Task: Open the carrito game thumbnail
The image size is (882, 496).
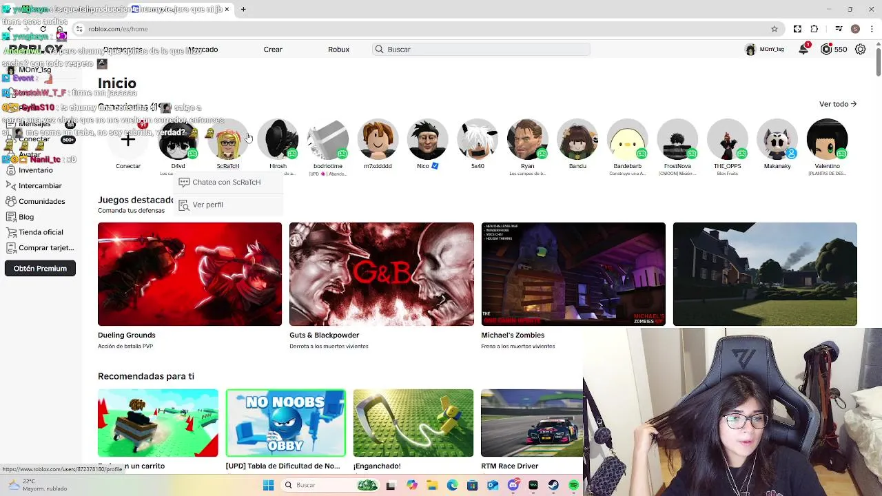Action: [x=158, y=423]
